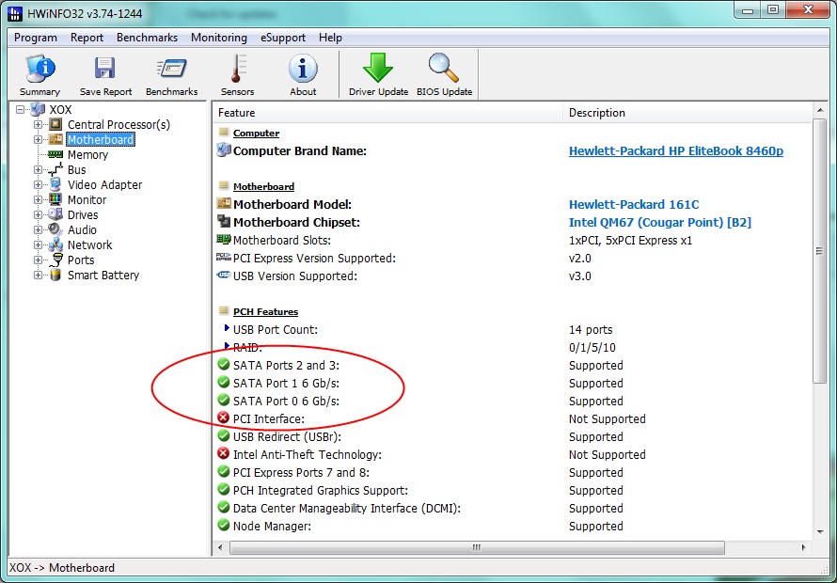Click the XOX computer root icon
Screen dimensions: 837x583
click(38, 109)
